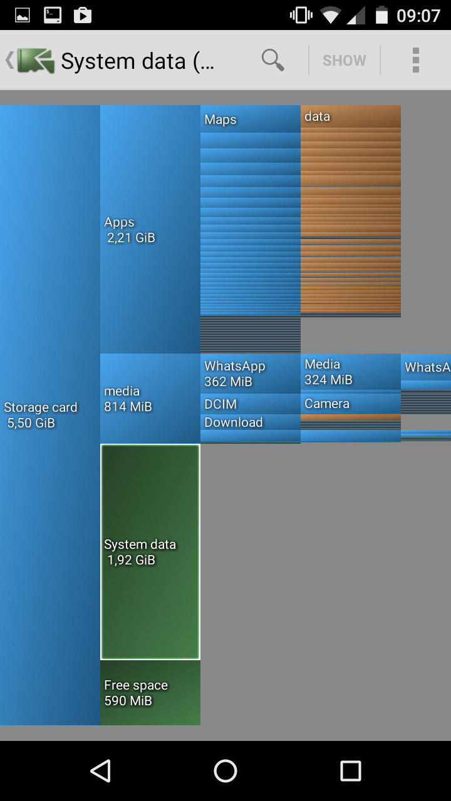Viewport: 451px width, 801px height.
Task: Tap the vibrate mode status icon
Action: pos(301,15)
